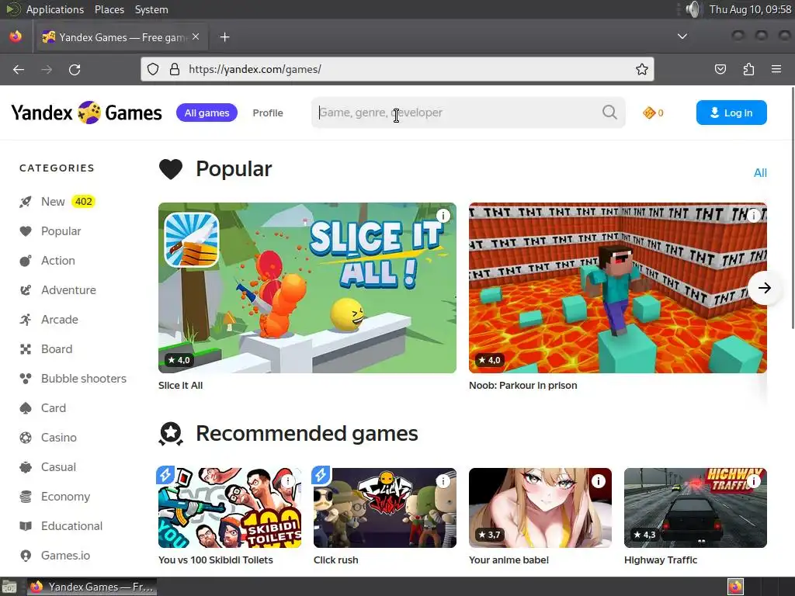Click the heart icon next to Popular category
This screenshot has width=795, height=596.
[x=26, y=231]
